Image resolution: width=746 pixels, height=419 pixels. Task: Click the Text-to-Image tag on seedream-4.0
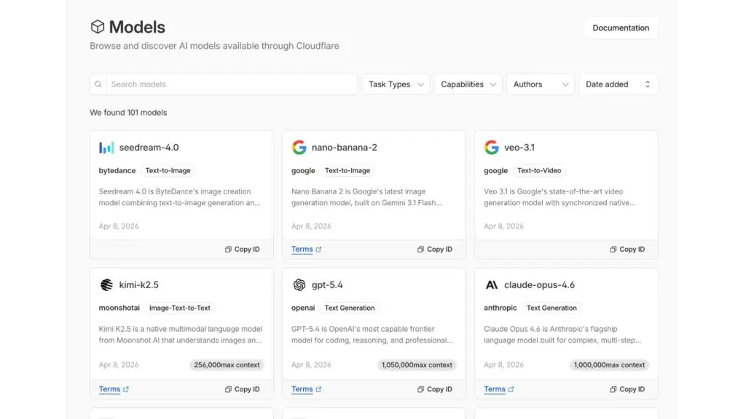(168, 170)
